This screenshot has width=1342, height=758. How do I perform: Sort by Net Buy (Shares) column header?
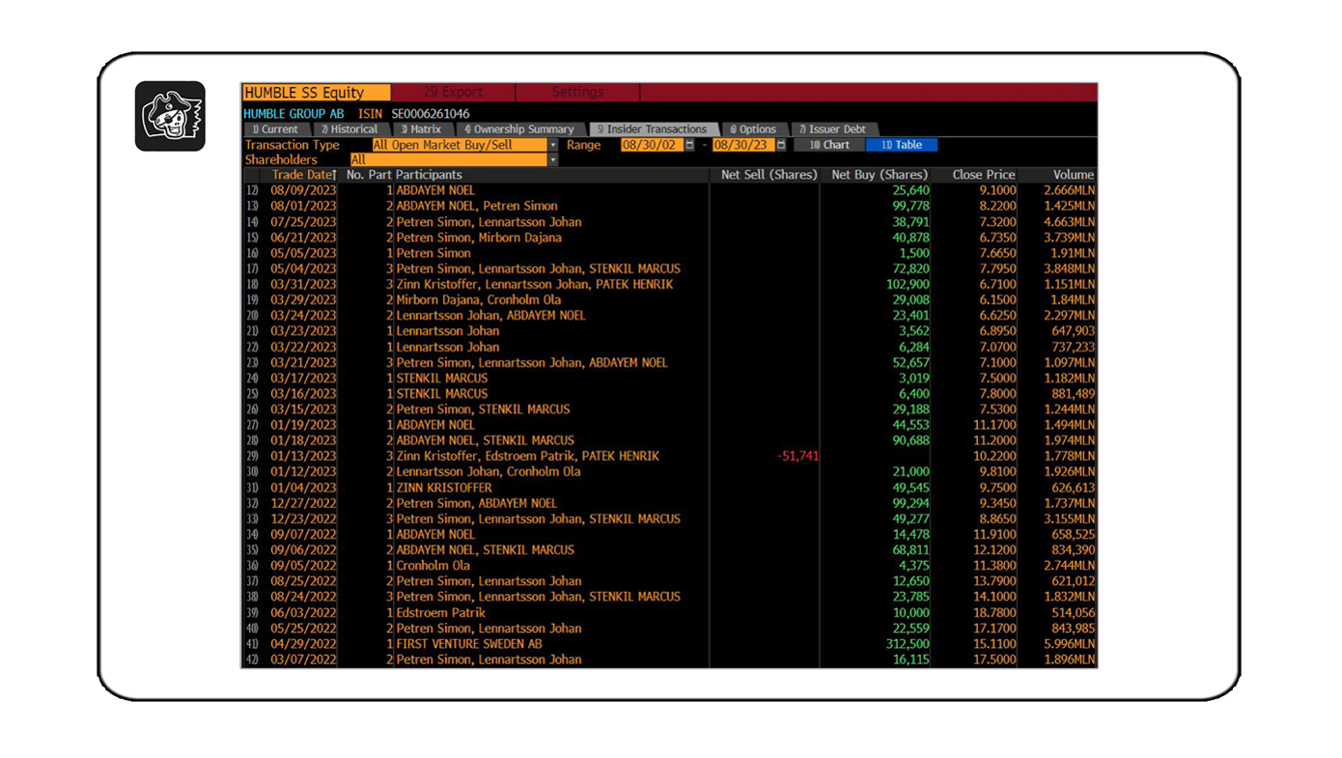click(880, 175)
